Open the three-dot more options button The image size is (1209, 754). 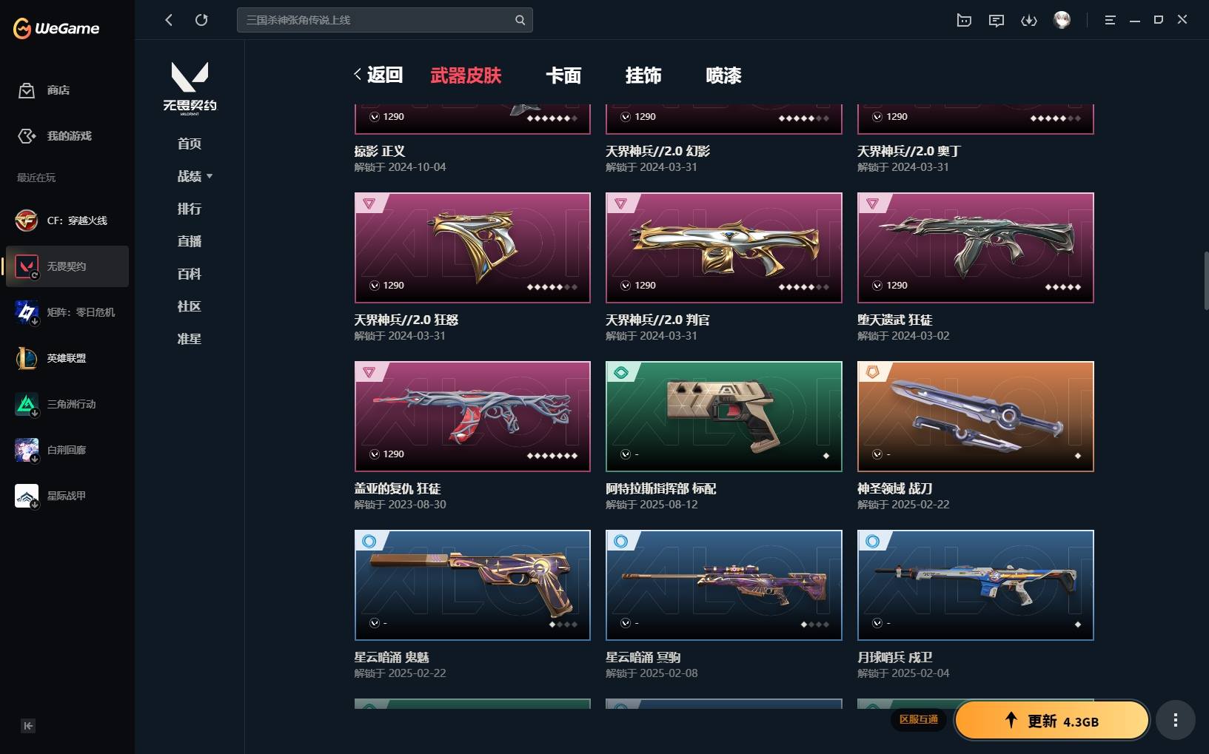tap(1175, 719)
